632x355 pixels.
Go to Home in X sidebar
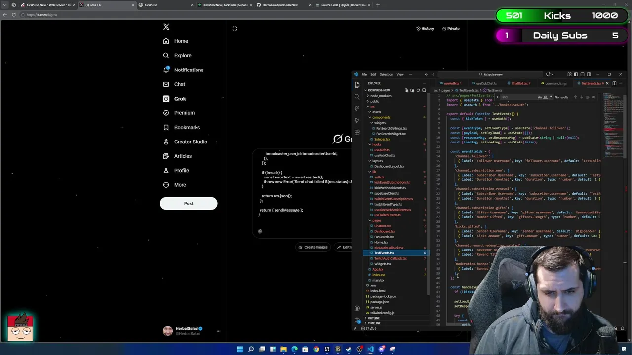(x=176, y=41)
